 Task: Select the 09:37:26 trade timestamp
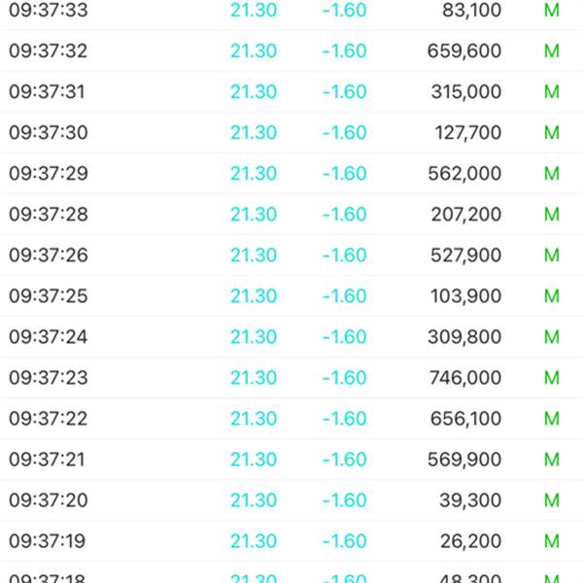49,256
